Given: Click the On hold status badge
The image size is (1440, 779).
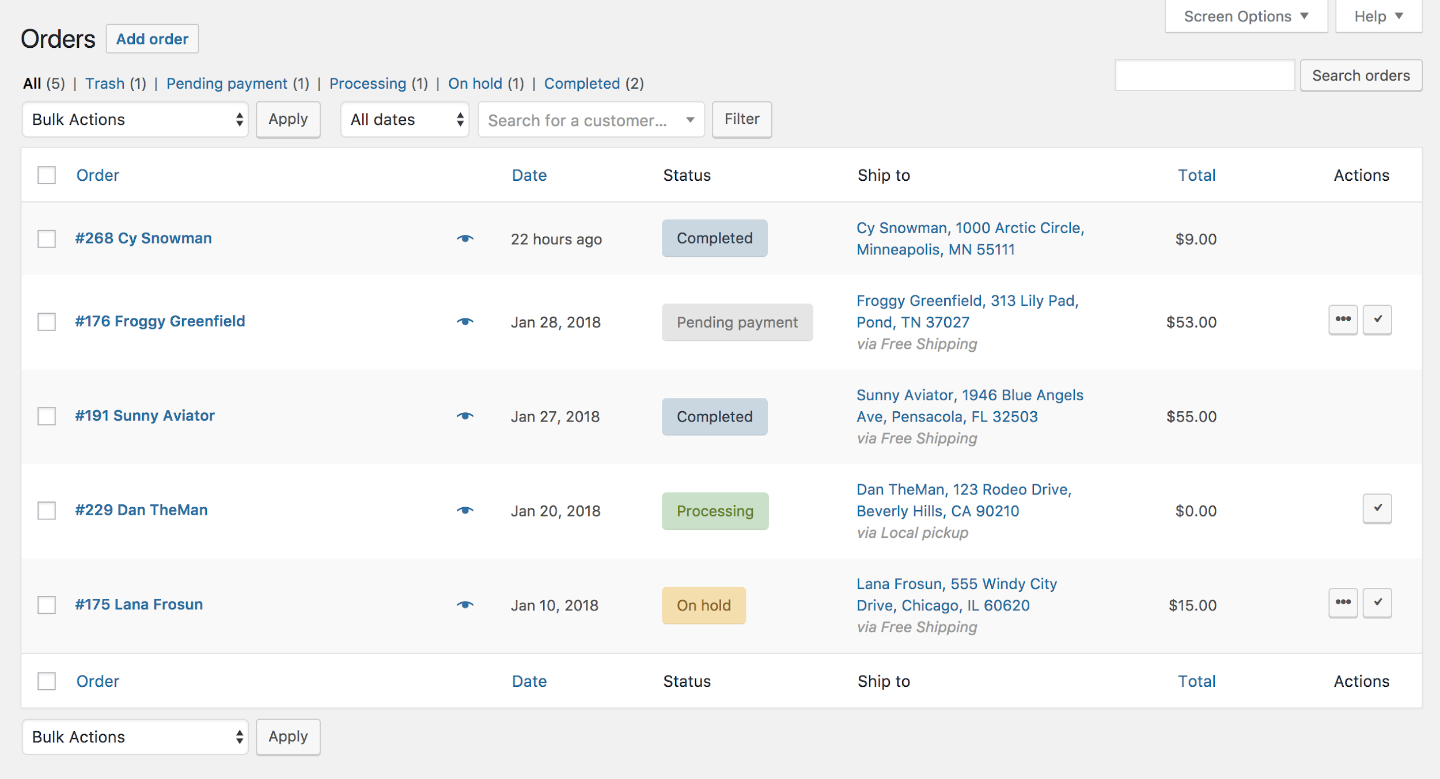Looking at the screenshot, I should click(x=704, y=606).
